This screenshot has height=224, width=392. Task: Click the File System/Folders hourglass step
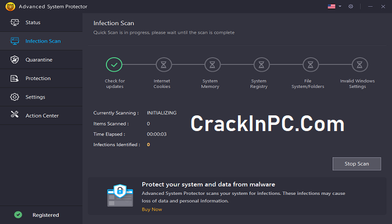click(310, 65)
